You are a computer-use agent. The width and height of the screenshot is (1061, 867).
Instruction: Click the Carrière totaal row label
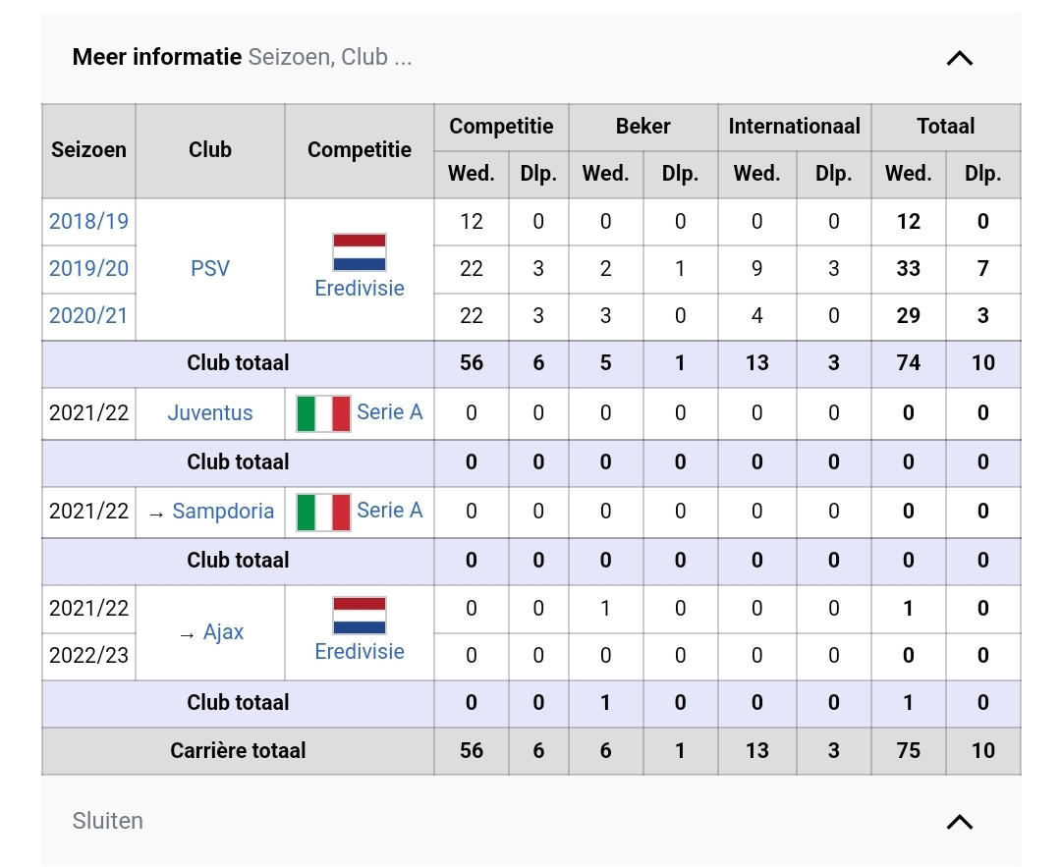tap(238, 751)
